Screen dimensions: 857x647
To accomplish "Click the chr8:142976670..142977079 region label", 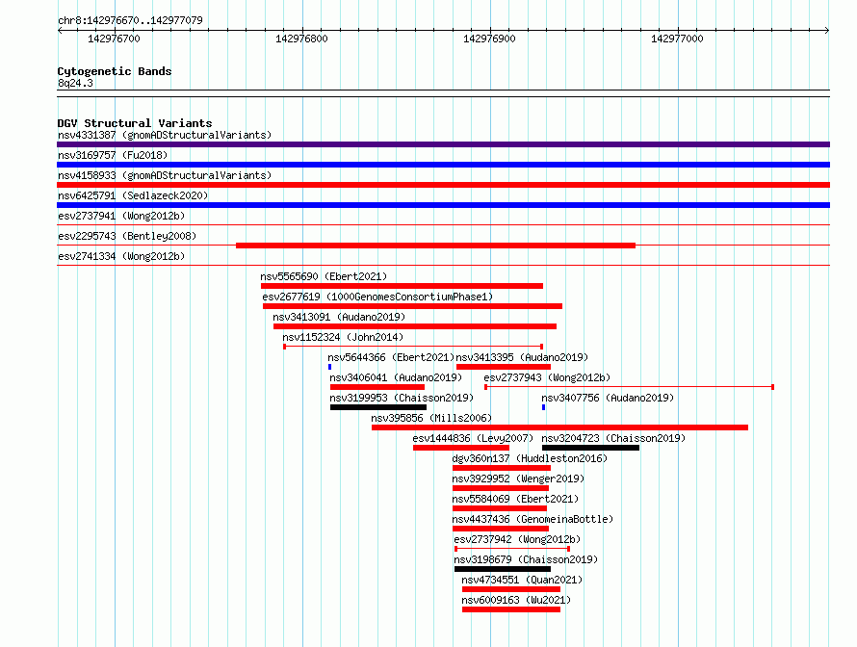I will (130, 20).
